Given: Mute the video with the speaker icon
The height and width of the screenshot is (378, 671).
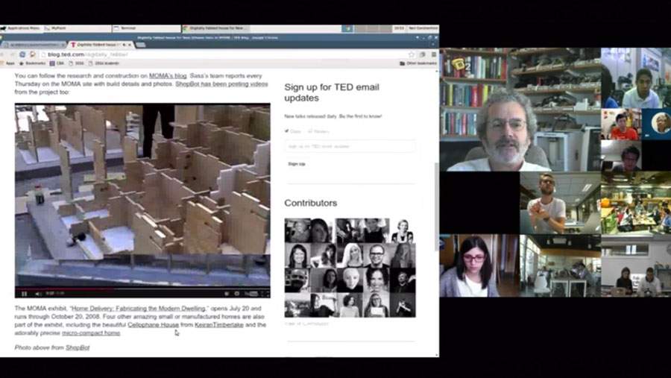Looking at the screenshot, I should click(x=38, y=294).
